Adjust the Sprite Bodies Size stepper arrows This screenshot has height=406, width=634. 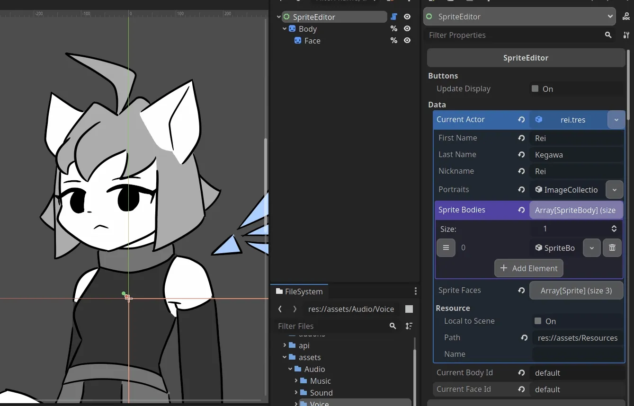click(614, 229)
